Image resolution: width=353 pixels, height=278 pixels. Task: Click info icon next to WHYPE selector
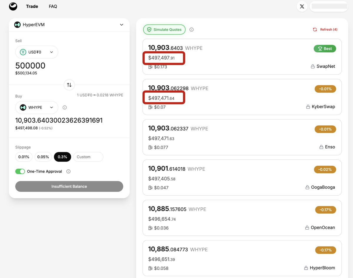pos(65,107)
